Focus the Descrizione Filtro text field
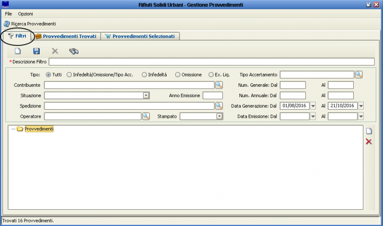Image resolution: width=383 pixels, height=226 pixels. click(212, 62)
